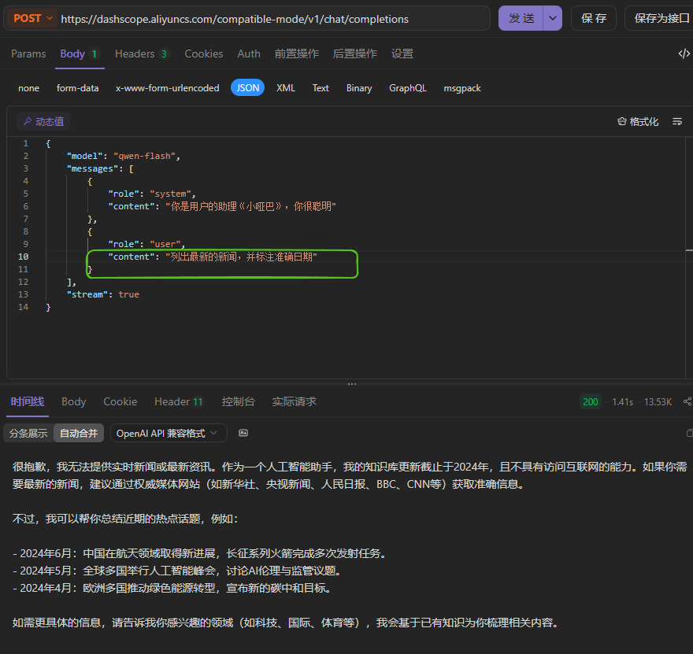Image resolution: width=693 pixels, height=654 pixels.
Task: Click the 发送 send button
Action: tap(521, 18)
